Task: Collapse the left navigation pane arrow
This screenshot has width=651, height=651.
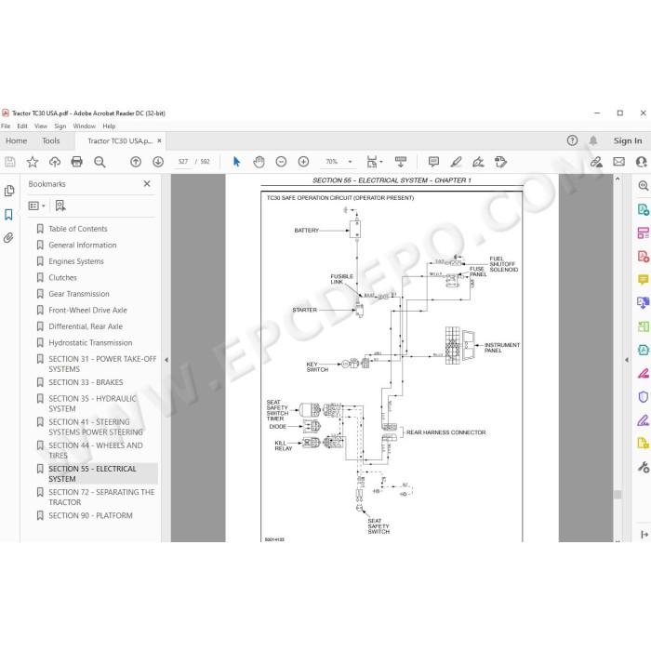Action: 166,360
